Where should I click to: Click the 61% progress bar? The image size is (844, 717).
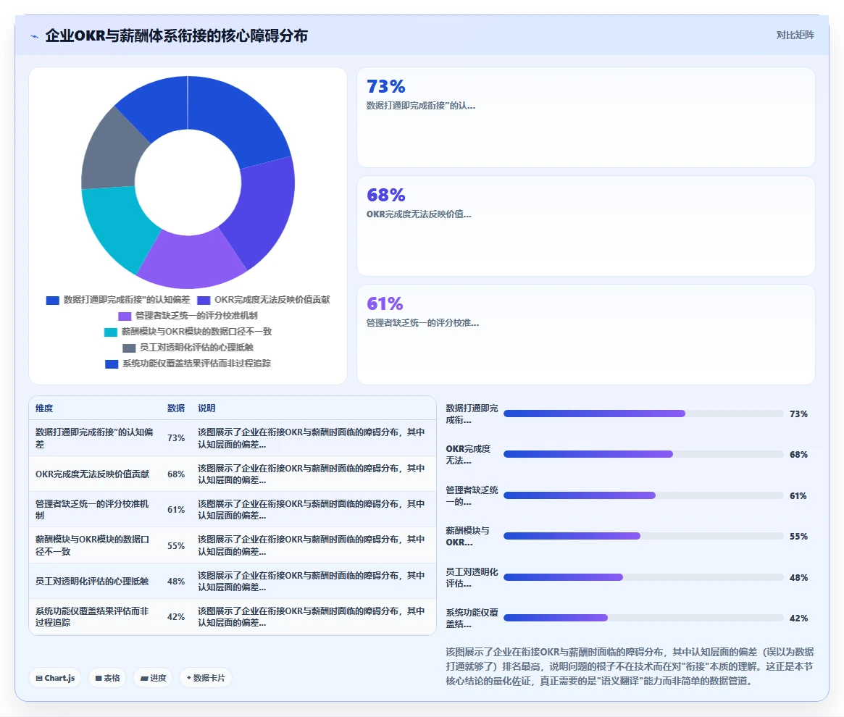tap(643, 495)
